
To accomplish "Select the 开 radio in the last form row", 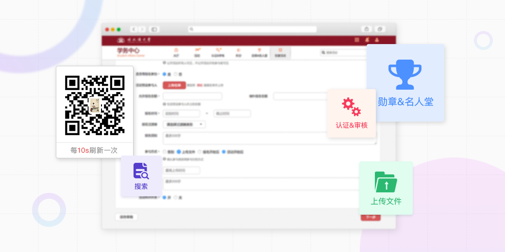I will [x=165, y=197].
